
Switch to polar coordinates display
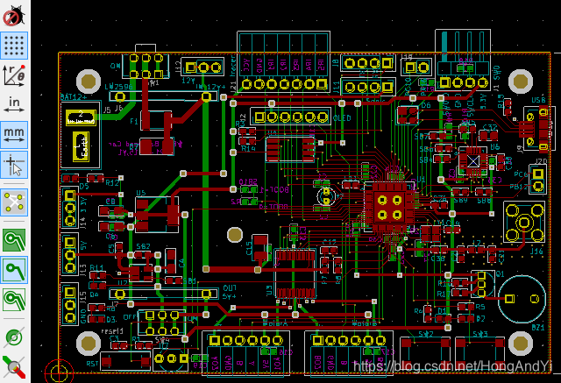pos(14,75)
